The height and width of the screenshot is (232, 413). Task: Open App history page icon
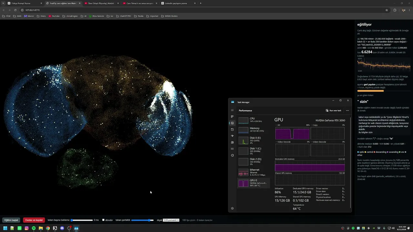[232, 130]
